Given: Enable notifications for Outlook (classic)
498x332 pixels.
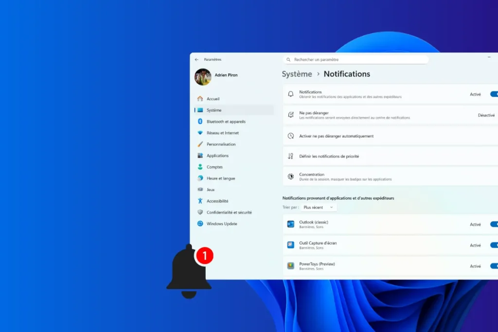Looking at the screenshot, I should point(494,224).
